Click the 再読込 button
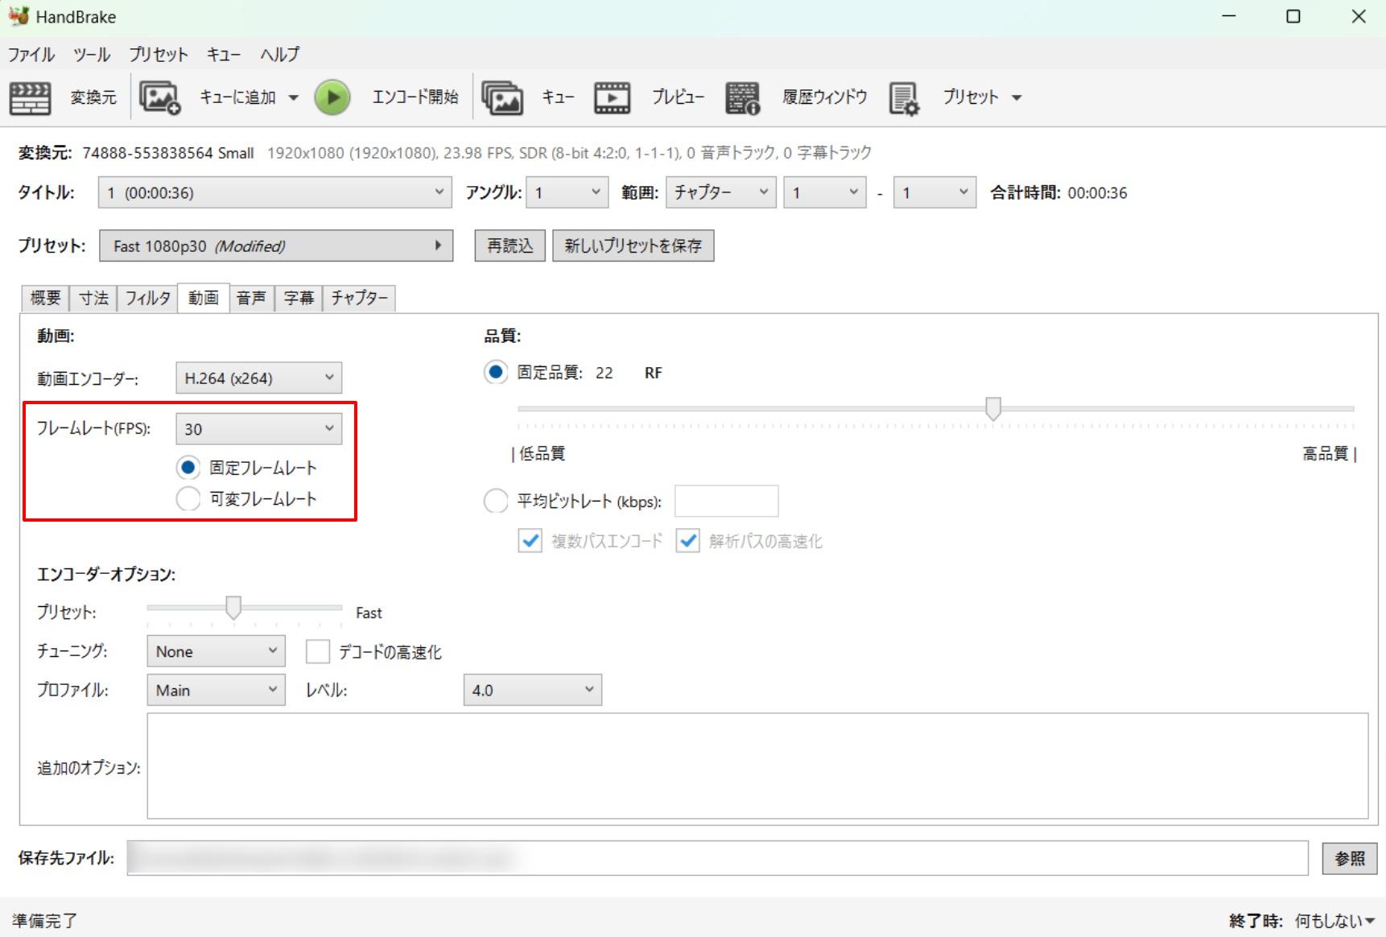Viewport: 1386px width, 937px height. point(509,246)
